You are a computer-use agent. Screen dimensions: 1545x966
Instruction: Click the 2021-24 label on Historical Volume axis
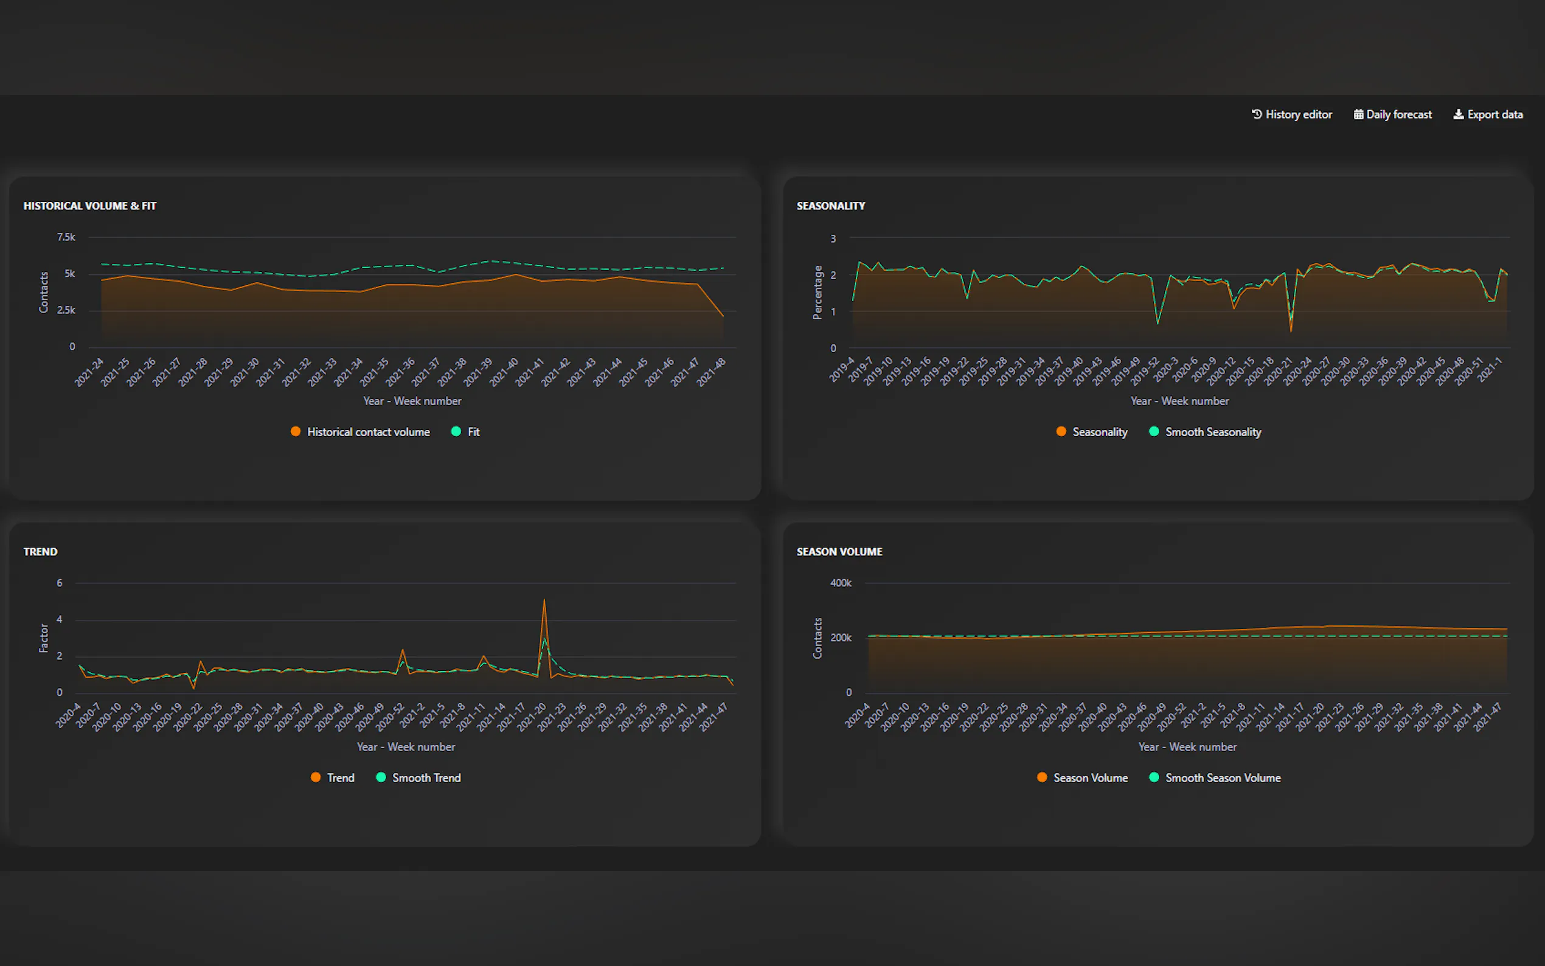click(x=89, y=372)
